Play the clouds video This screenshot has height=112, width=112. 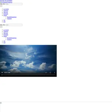click(2, 73)
